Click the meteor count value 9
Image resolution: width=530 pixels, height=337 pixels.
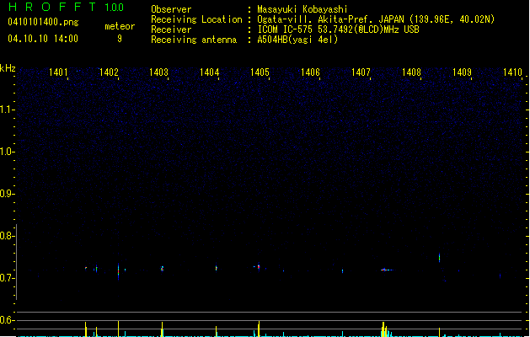click(x=120, y=39)
